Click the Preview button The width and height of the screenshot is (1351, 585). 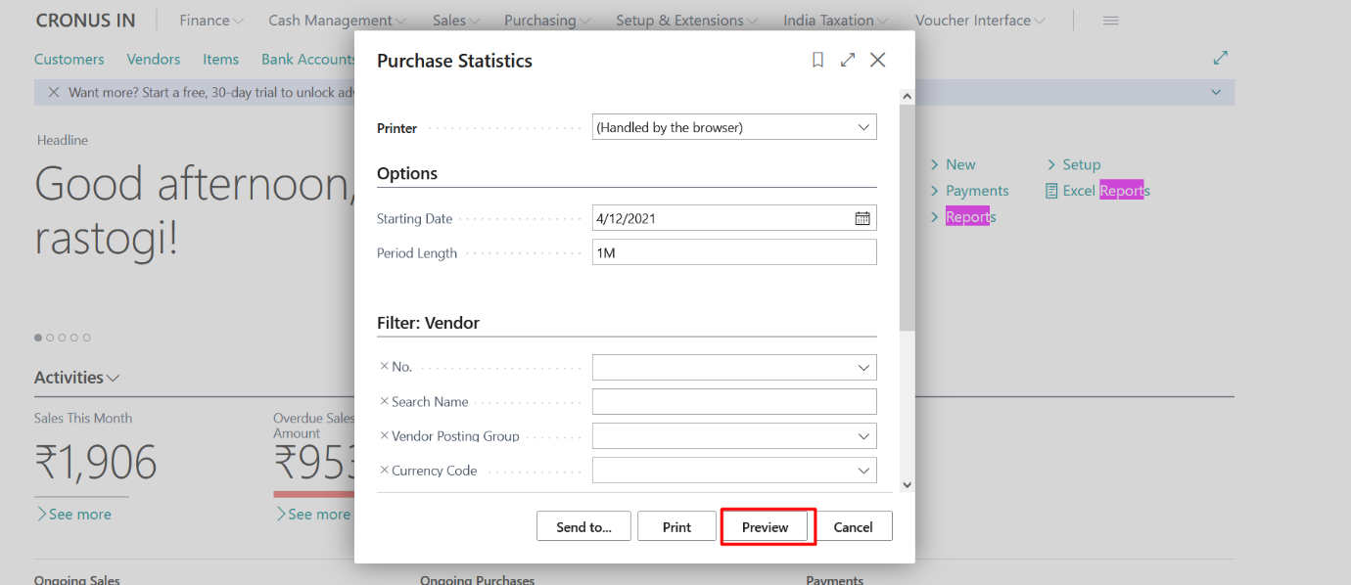pyautogui.click(x=768, y=526)
